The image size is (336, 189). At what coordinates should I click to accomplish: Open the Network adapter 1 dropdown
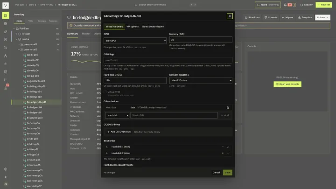tap(201, 80)
